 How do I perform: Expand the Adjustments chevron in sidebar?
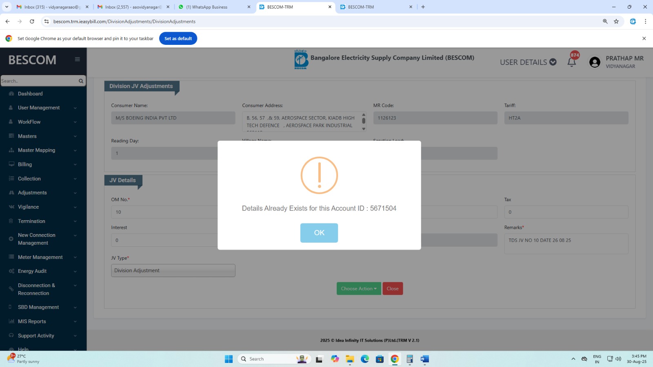(x=75, y=193)
